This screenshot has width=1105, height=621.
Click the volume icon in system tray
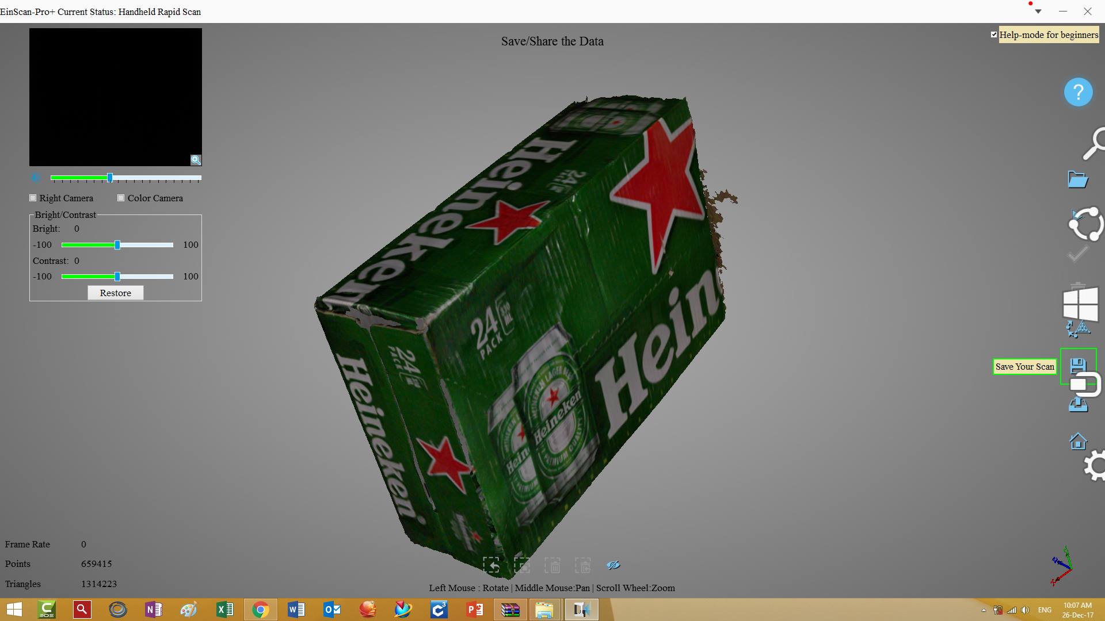click(x=1026, y=610)
